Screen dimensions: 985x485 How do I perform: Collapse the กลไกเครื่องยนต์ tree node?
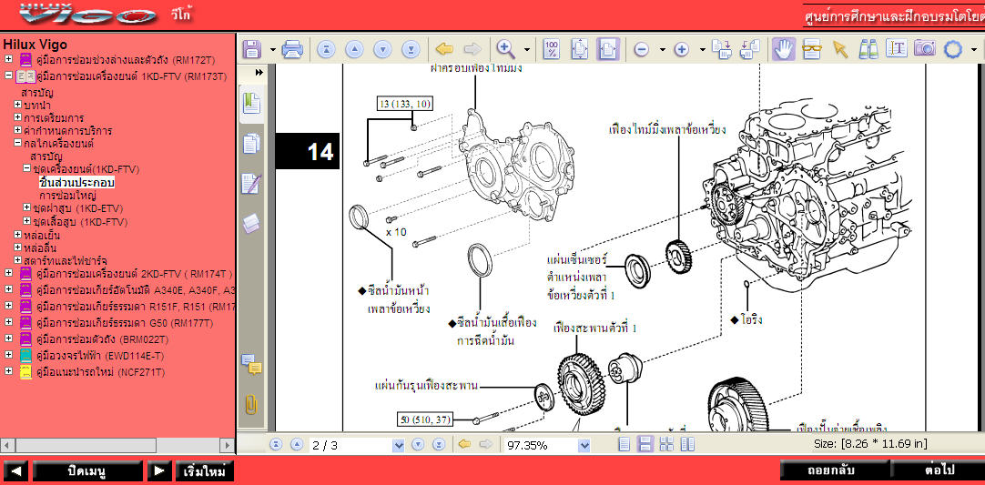click(x=17, y=143)
